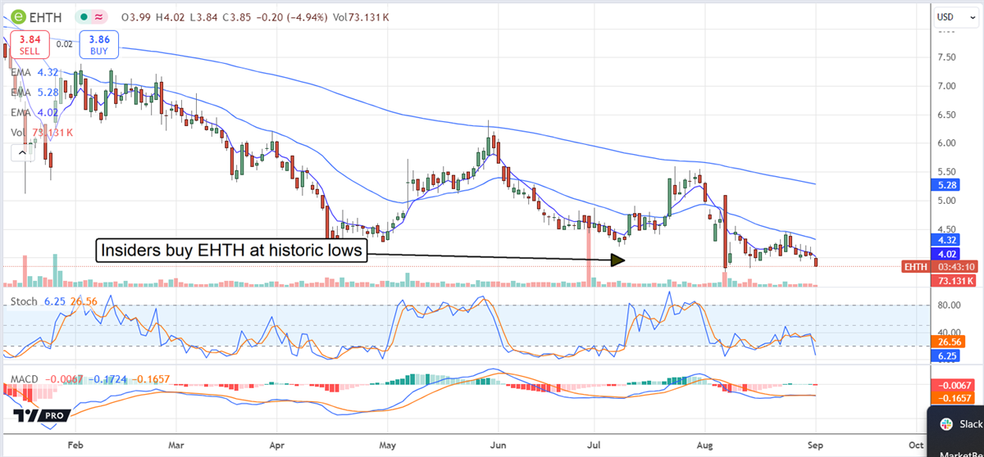Image resolution: width=984 pixels, height=457 pixels.
Task: Click the blue 5.28 price scale label
Action: [944, 186]
